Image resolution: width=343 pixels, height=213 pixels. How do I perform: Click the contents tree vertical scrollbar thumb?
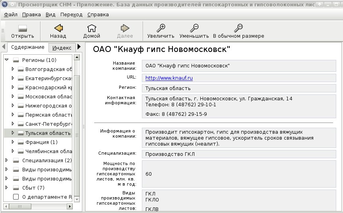pos(77,135)
